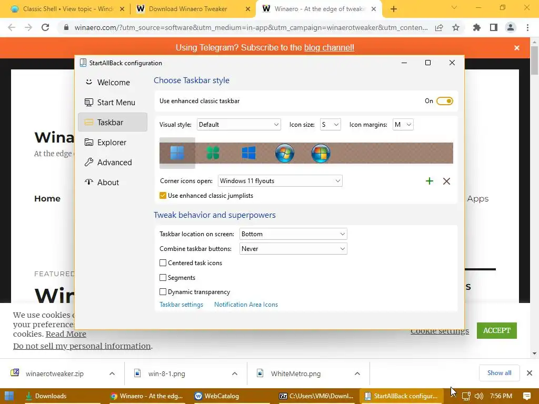Pick the Windows 10 flat logo start icon
The image size is (539, 404).
pos(248,153)
